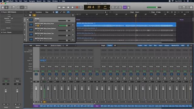Open the Drag X-Fade dropdown

[x=160, y=12]
